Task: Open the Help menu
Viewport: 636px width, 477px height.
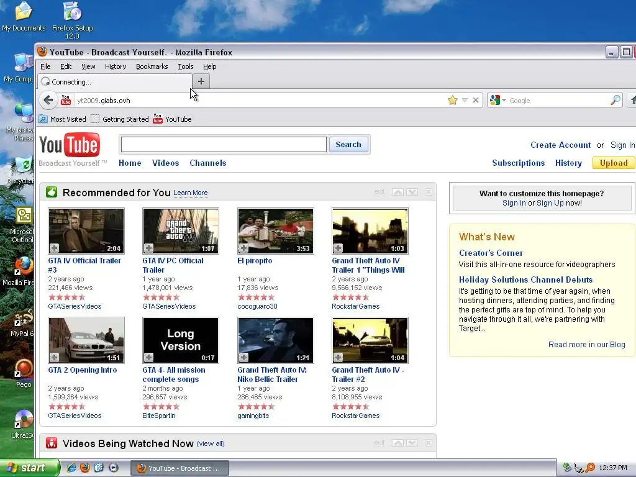Action: (x=209, y=66)
